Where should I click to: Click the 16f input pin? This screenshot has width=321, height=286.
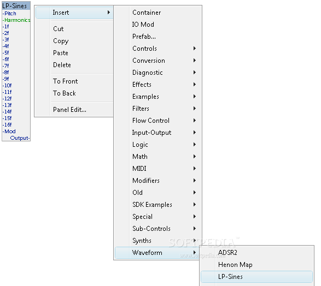pyautogui.click(x=7, y=124)
